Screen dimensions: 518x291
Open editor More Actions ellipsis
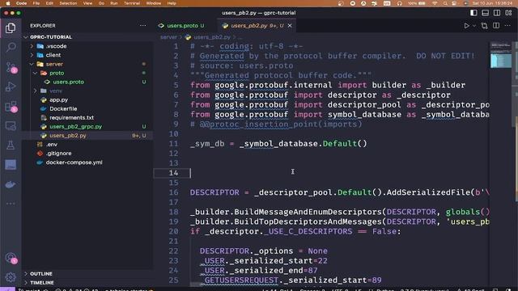[507, 26]
